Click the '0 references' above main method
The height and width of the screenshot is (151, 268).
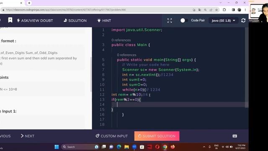point(126,55)
